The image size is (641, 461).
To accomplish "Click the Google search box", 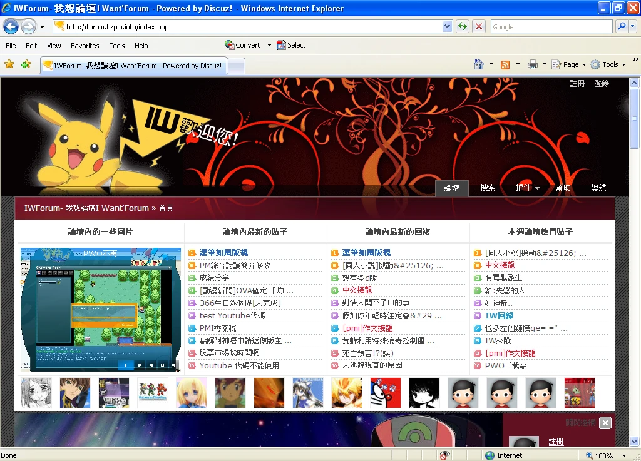I will [x=551, y=26].
